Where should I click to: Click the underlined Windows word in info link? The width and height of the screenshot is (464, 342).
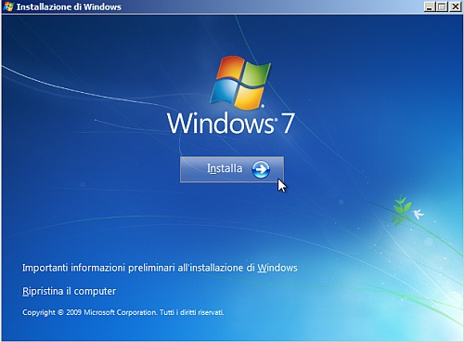tap(277, 268)
